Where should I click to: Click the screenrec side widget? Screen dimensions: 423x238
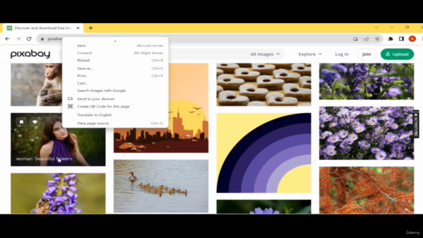(x=416, y=124)
